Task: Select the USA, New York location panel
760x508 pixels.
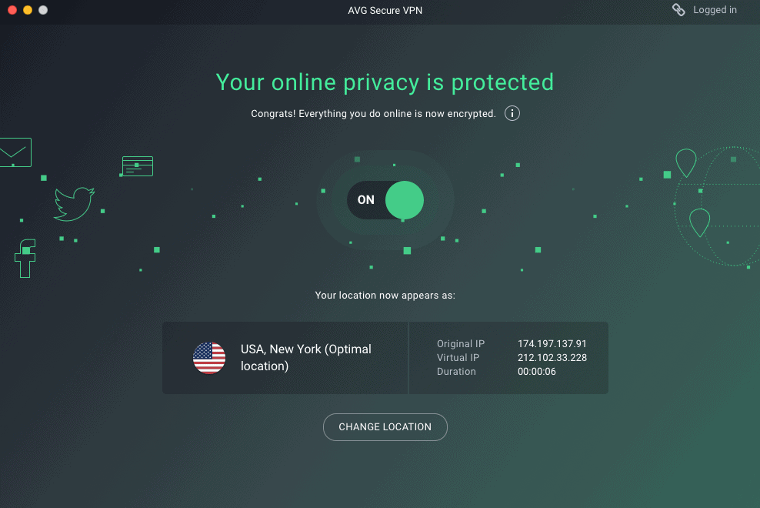Action: 285,357
